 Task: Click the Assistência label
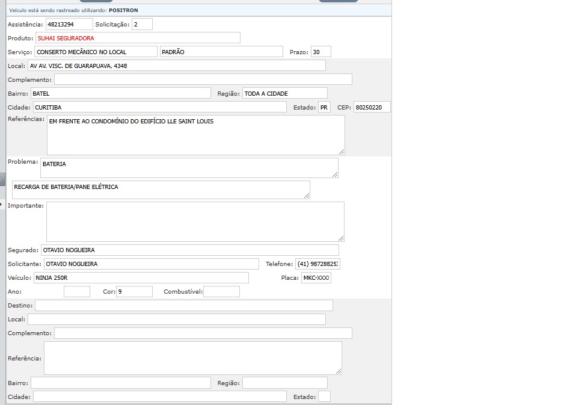[x=25, y=24]
